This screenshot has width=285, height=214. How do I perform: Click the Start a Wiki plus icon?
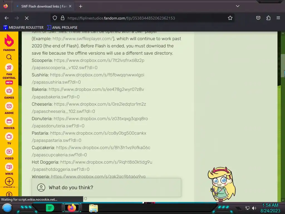point(9,181)
